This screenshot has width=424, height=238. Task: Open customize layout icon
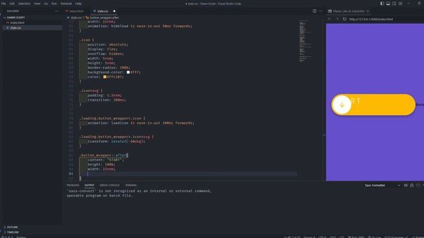(400, 3)
